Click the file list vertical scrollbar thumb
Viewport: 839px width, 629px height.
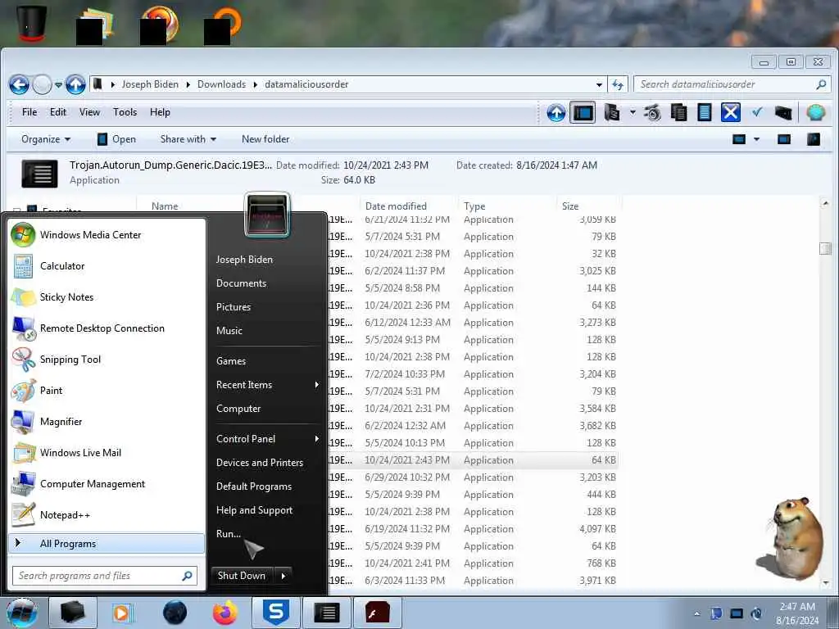tap(825, 248)
